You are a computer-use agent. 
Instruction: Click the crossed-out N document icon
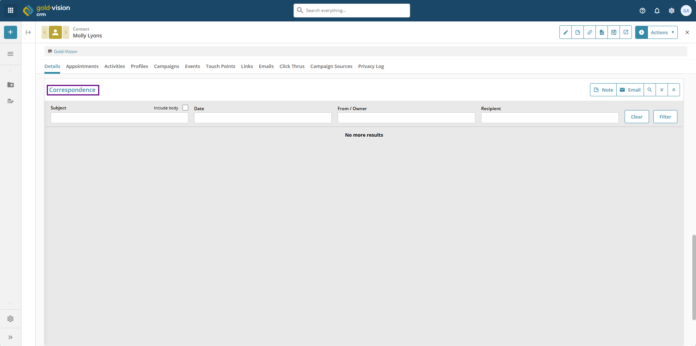click(614, 32)
